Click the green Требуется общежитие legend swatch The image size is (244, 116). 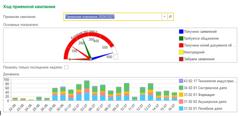[181, 39]
